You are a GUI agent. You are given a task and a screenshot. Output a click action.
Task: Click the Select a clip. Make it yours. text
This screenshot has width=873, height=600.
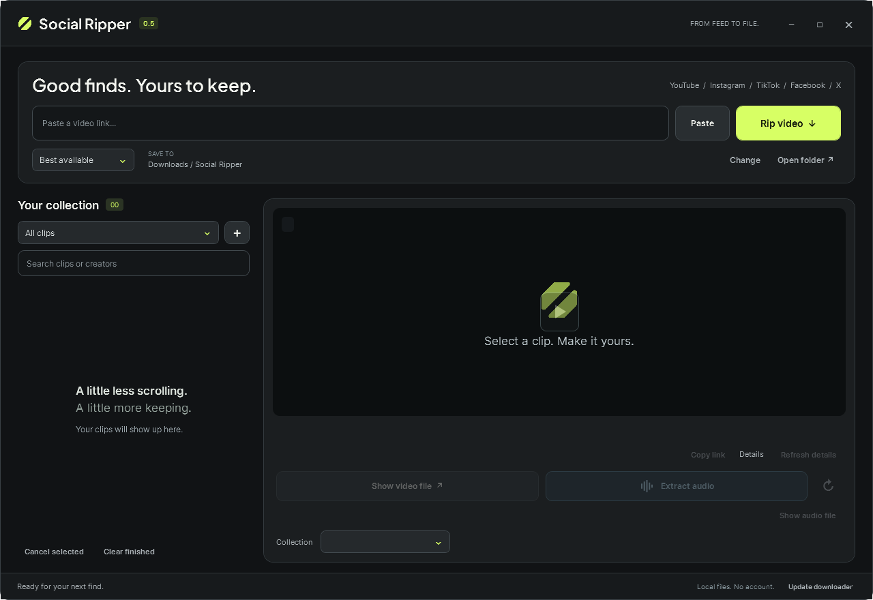pyautogui.click(x=559, y=341)
